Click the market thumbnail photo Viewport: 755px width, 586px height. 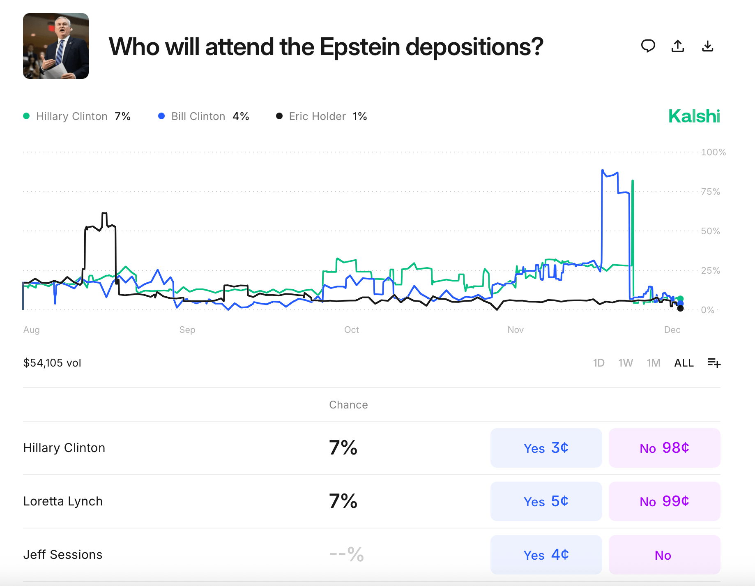coord(55,46)
